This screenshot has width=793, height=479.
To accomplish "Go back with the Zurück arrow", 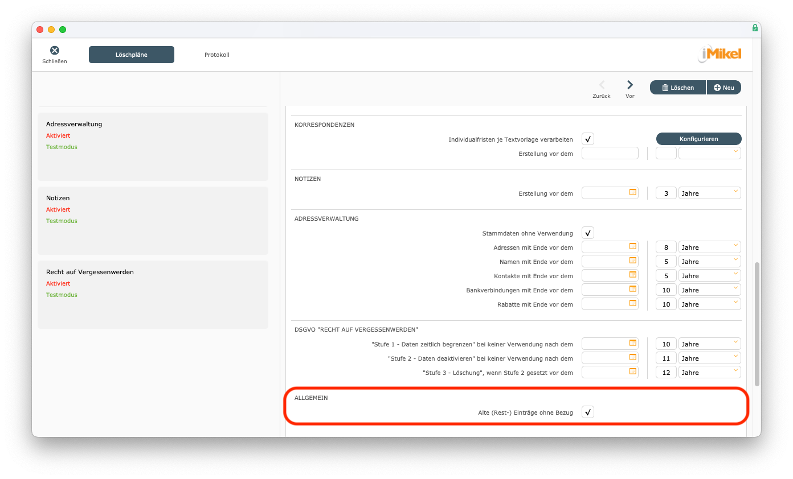I will tap(602, 85).
